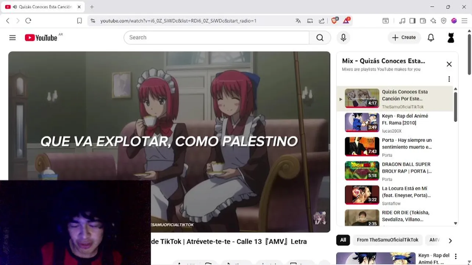This screenshot has width=472, height=265.
Task: Bookmark this page with bookmark icon
Action: click(x=79, y=21)
